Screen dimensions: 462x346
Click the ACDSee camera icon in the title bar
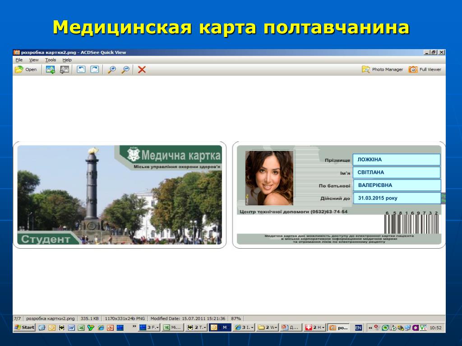coord(17,52)
